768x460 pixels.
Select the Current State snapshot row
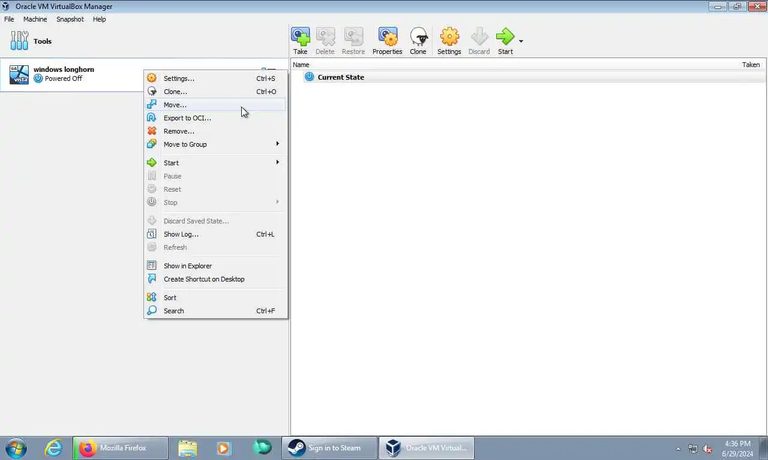pos(528,77)
